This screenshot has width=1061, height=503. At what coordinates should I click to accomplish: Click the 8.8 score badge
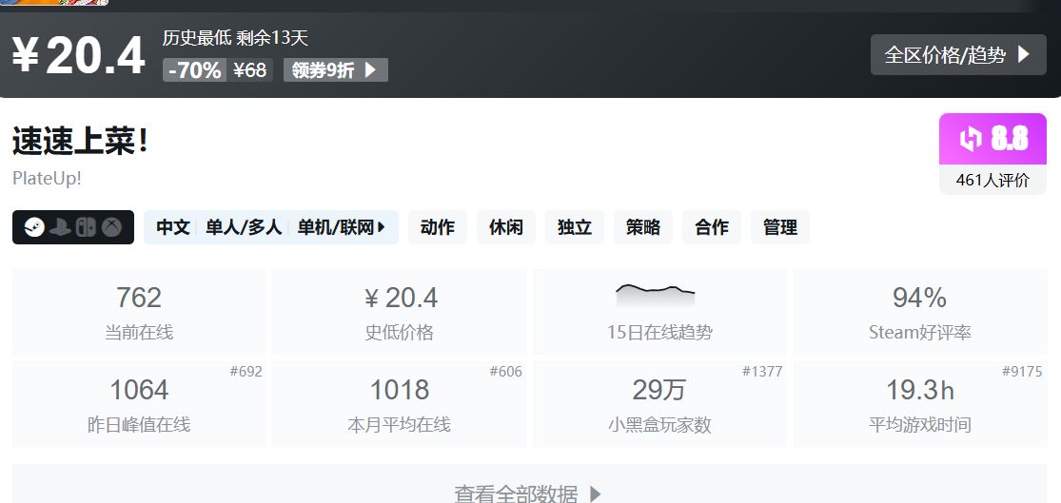(992, 139)
